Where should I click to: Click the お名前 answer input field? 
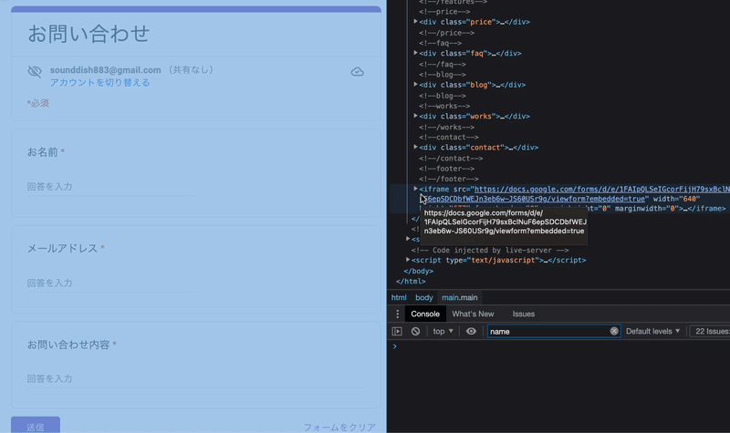click(110, 187)
